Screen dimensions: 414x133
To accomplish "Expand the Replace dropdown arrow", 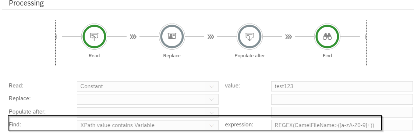I will [212, 100].
